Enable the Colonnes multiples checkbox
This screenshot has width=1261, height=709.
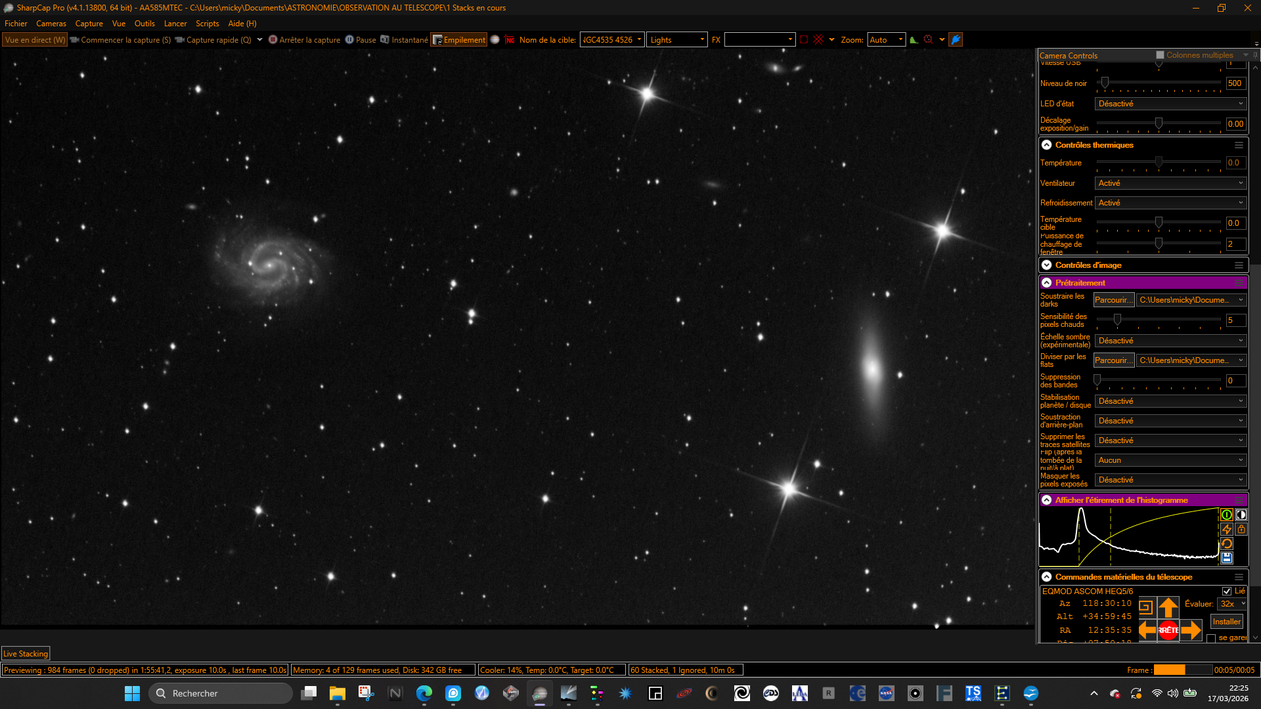(x=1160, y=55)
